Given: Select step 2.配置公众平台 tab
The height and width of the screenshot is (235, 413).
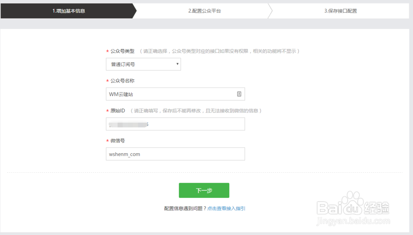Looking at the screenshot, I should click(x=204, y=11).
